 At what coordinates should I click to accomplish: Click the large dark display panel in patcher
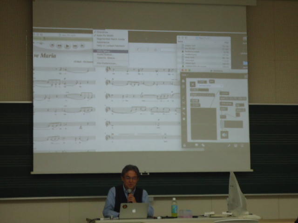point(203,124)
